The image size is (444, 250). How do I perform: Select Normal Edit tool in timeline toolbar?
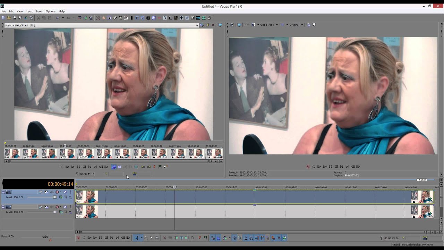tap(137, 238)
